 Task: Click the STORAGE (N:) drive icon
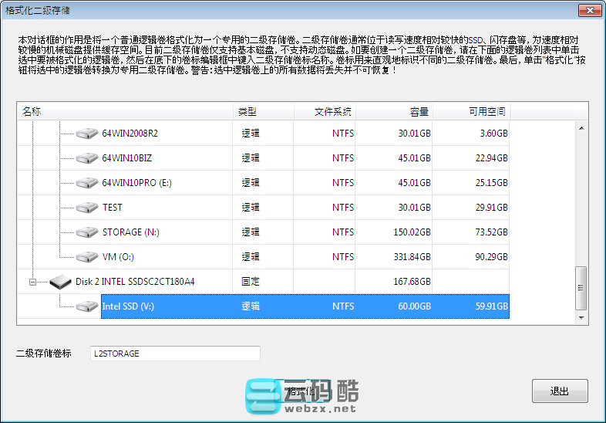click(87, 232)
